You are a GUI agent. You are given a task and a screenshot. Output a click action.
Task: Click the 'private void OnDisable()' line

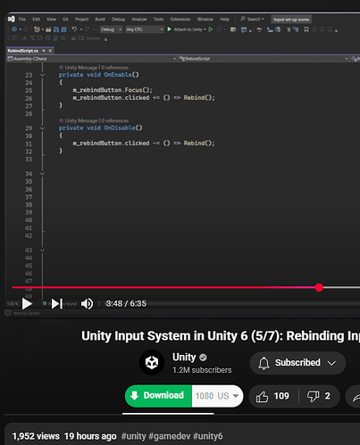click(101, 128)
